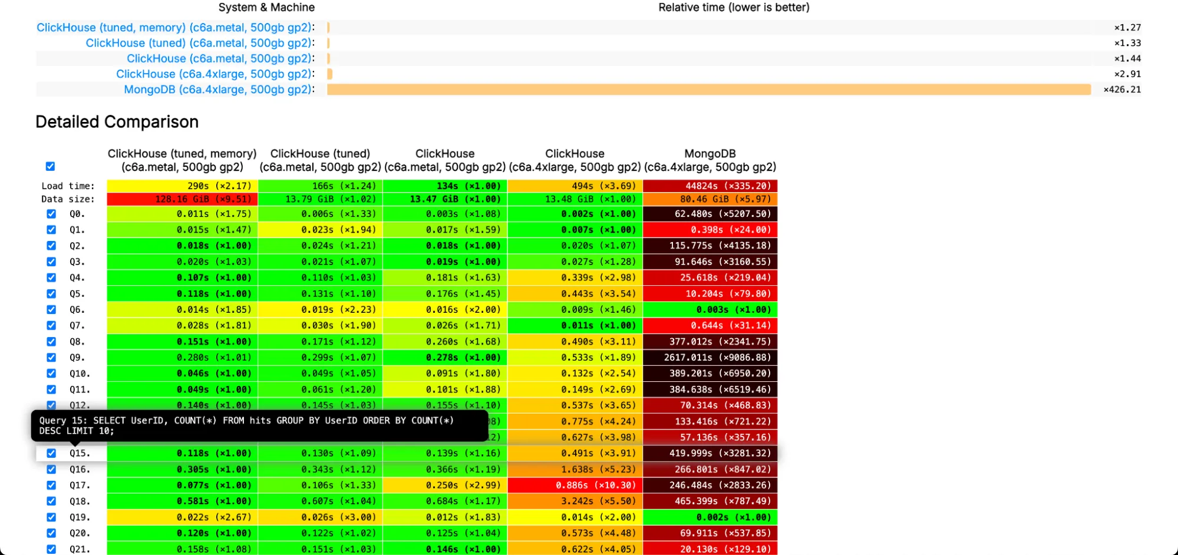
Task: Uncheck the Q8 query checkbox
Action: [51, 342]
